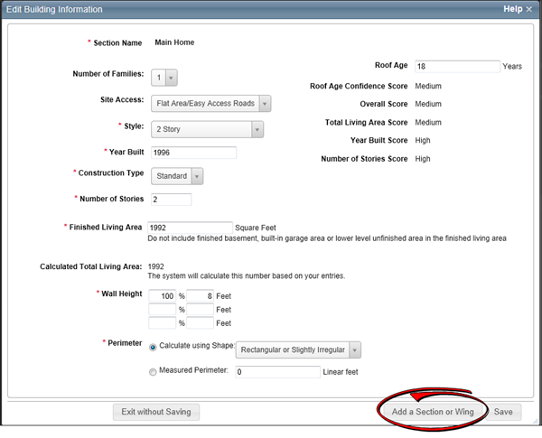Click the Finished Living Area field
542x438 pixels.
coord(189,228)
